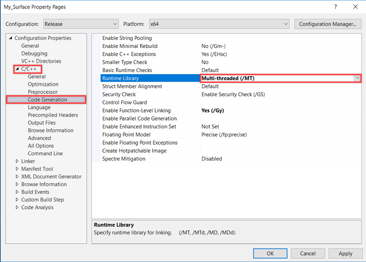366x262 pixels.
Task: Click the Cancel button
Action: [x=308, y=253]
